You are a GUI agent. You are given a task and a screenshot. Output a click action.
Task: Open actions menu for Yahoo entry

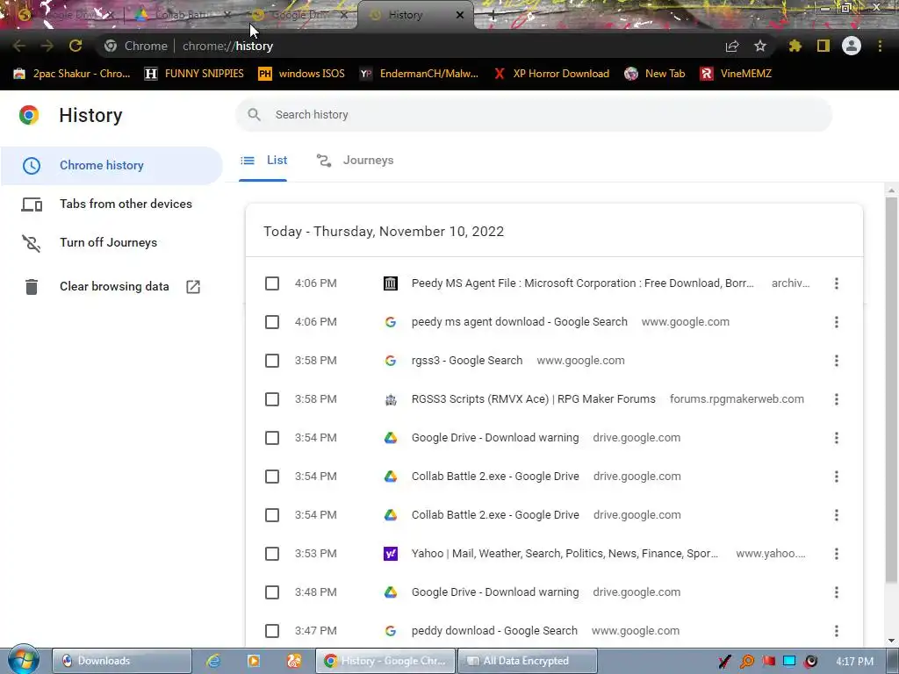pyautogui.click(x=837, y=554)
